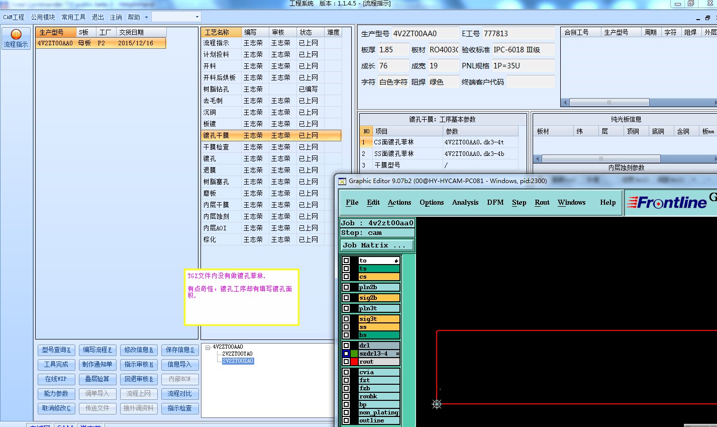
Task: Click the 工艺名称 column header
Action: click(221, 32)
